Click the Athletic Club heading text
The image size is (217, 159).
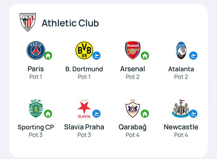click(x=70, y=23)
